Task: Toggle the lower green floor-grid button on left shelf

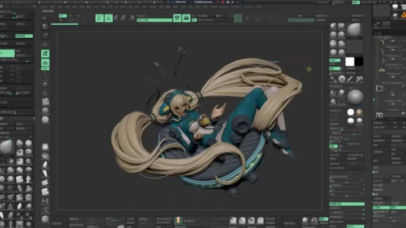Action: (45, 62)
